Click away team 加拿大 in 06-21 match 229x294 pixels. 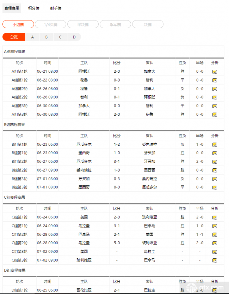point(149,71)
